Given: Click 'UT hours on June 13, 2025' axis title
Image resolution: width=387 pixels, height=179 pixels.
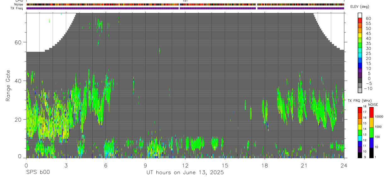Looking at the screenshot, I should click(185, 173).
